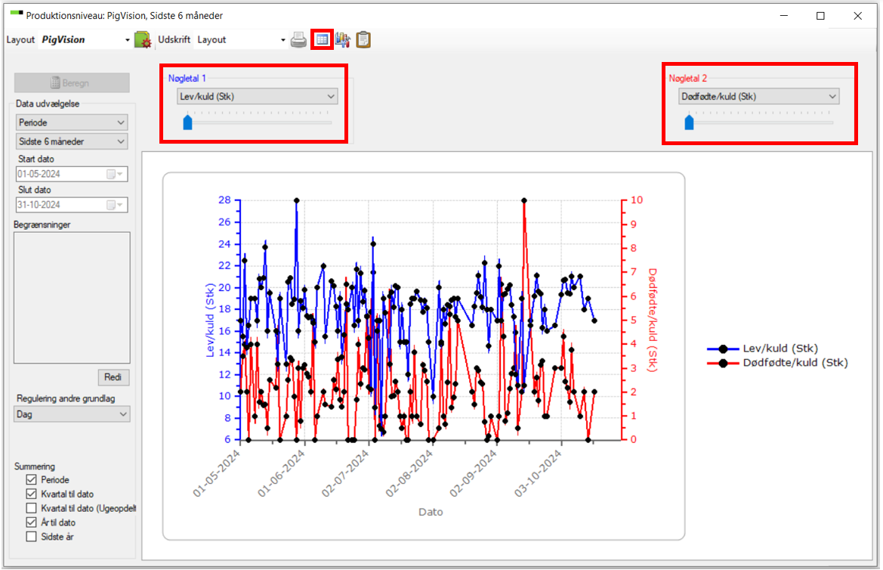Expand the Periode selection dropdown
This screenshot has width=883, height=570.
coord(72,122)
